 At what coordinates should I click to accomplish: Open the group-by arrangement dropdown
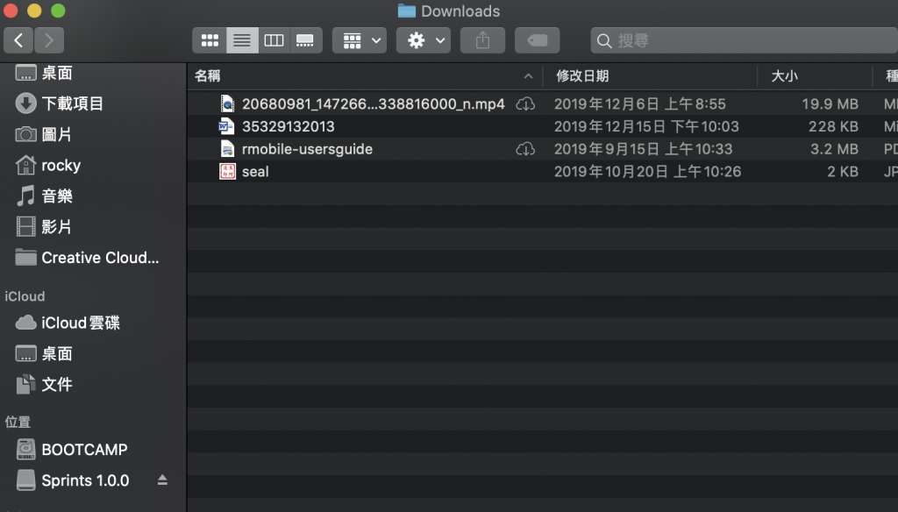pyautogui.click(x=360, y=40)
